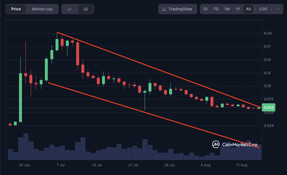Select the Market cap tab
287x175 pixels.
pyautogui.click(x=42, y=9)
